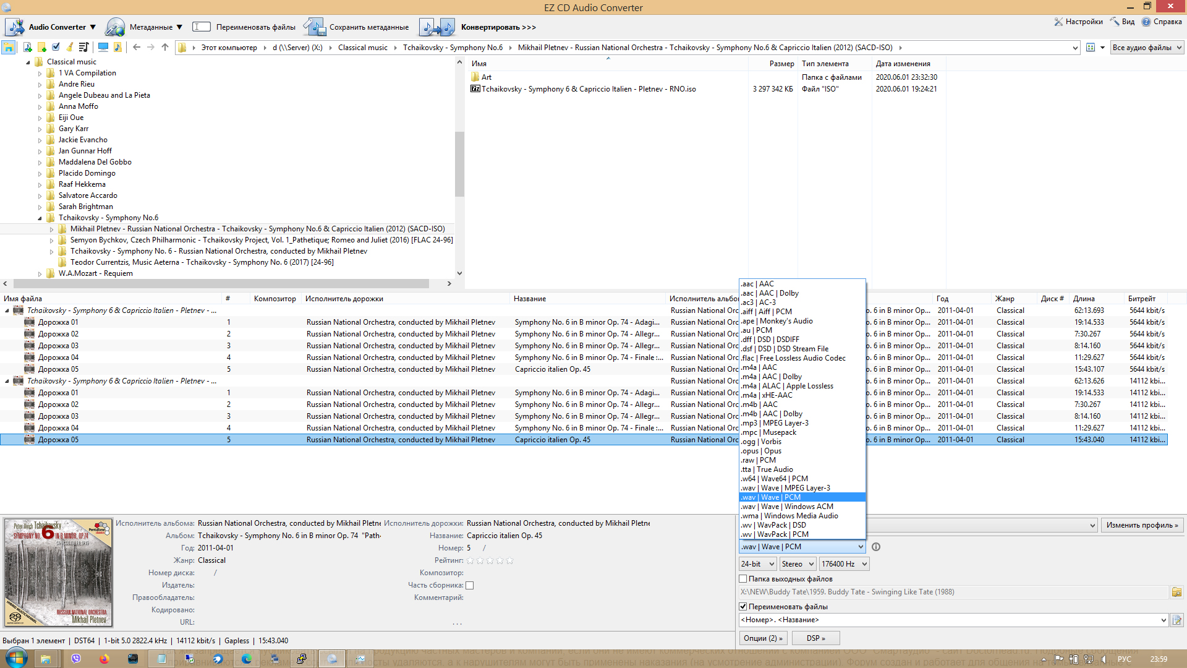
Task: Select Sarah Brightman folder in tree
Action: [85, 207]
